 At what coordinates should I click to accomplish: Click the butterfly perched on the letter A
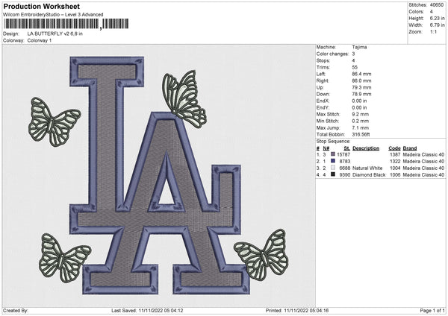pyautogui.click(x=184, y=98)
